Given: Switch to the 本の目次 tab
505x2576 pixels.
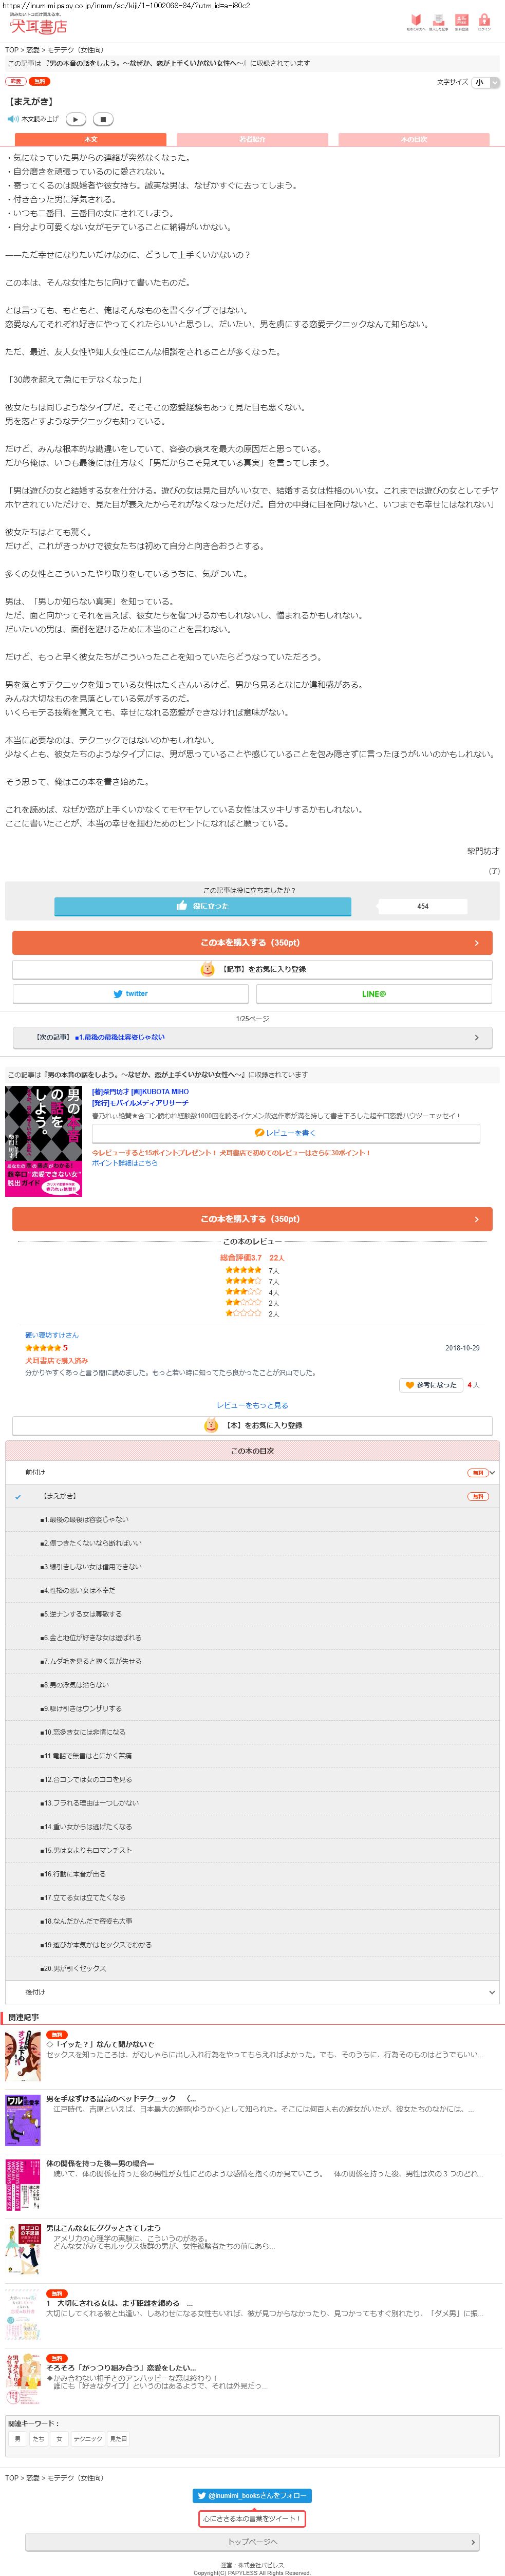Looking at the screenshot, I should 414,140.
